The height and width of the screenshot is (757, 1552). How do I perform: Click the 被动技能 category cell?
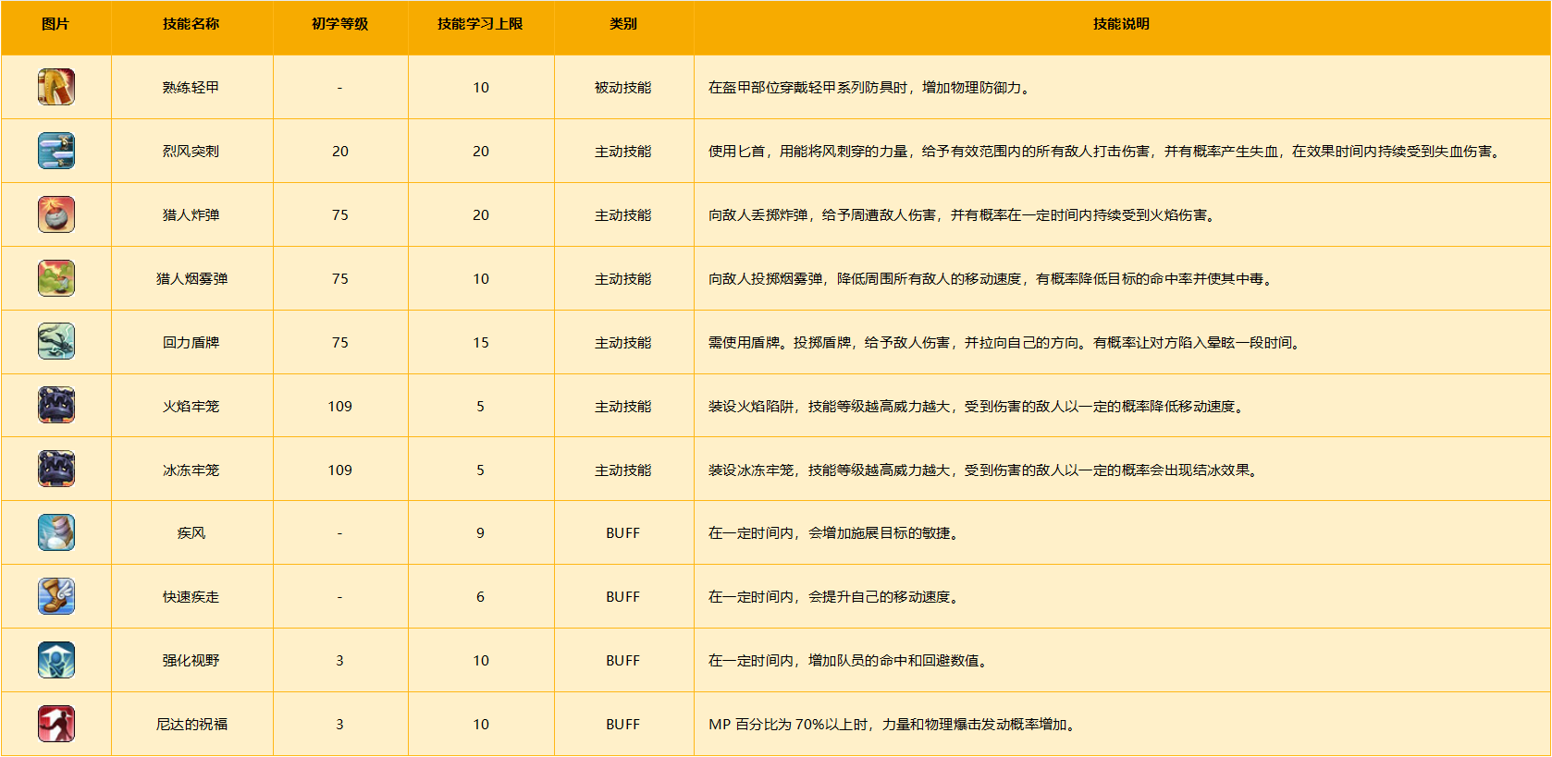coord(623,88)
